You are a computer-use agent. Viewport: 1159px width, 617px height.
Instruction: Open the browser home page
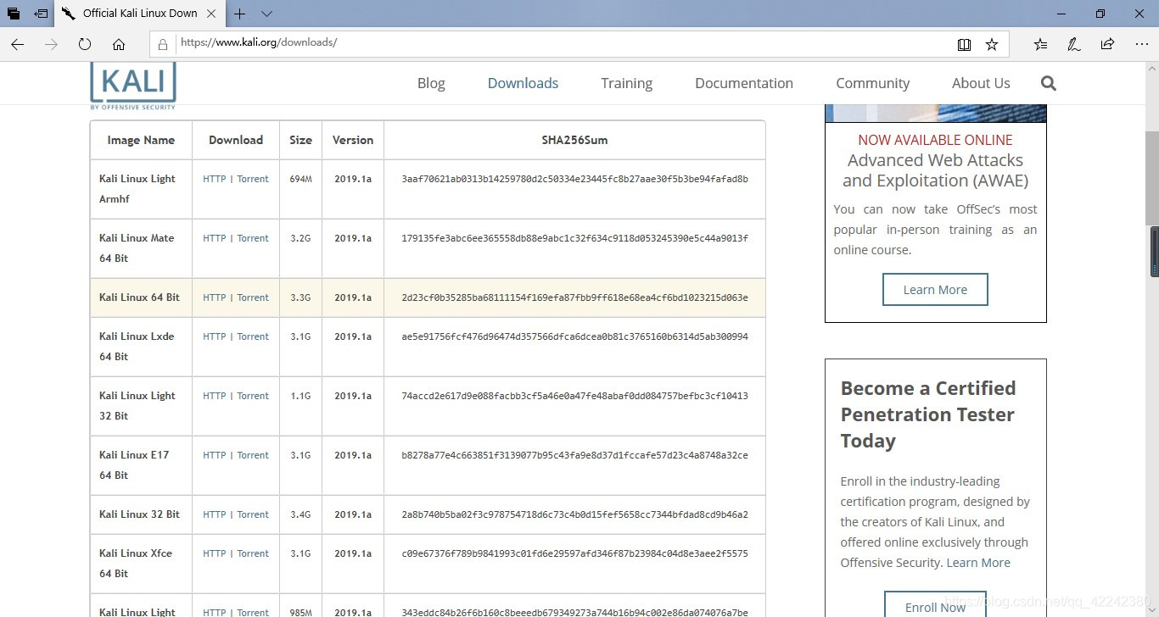[119, 44]
